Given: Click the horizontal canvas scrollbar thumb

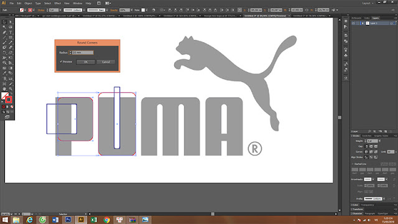Looking at the screenshot, I should point(213,214).
